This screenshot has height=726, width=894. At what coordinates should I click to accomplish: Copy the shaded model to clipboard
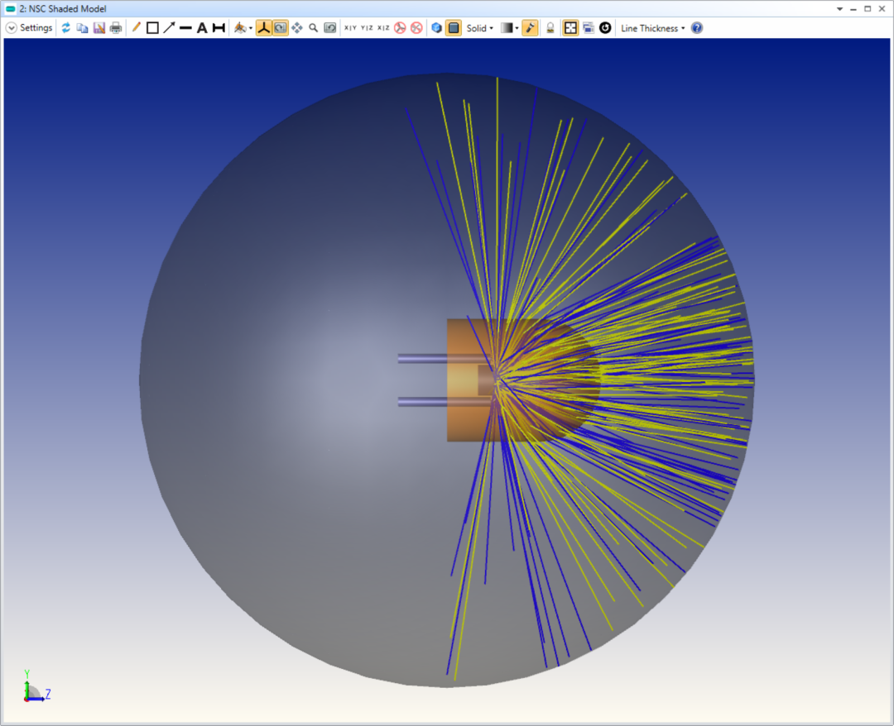point(83,27)
